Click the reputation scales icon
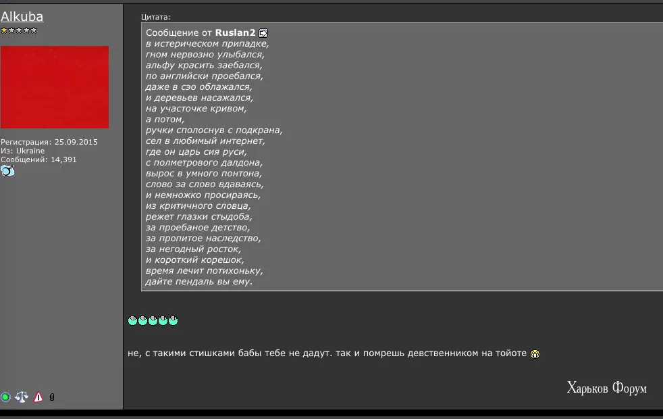This screenshot has width=663, height=419. point(22,397)
